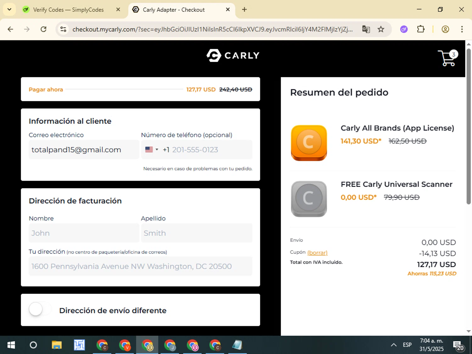
Task: Click the scrollbar down arrow
Action: click(x=469, y=331)
